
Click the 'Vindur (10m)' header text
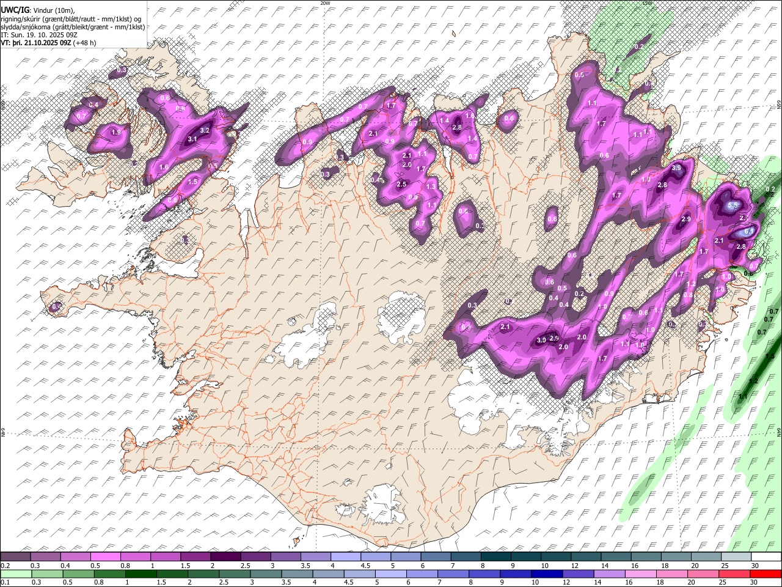tap(54, 10)
